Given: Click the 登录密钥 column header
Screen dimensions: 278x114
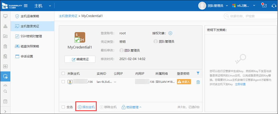Looking at the screenshot, I should tap(183, 73).
